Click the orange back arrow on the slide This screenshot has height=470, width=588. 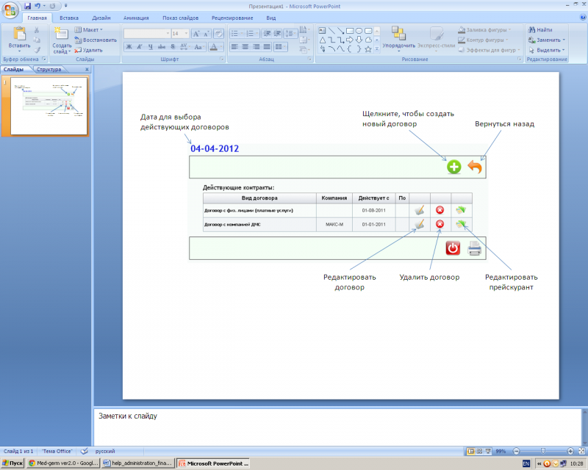coord(476,167)
